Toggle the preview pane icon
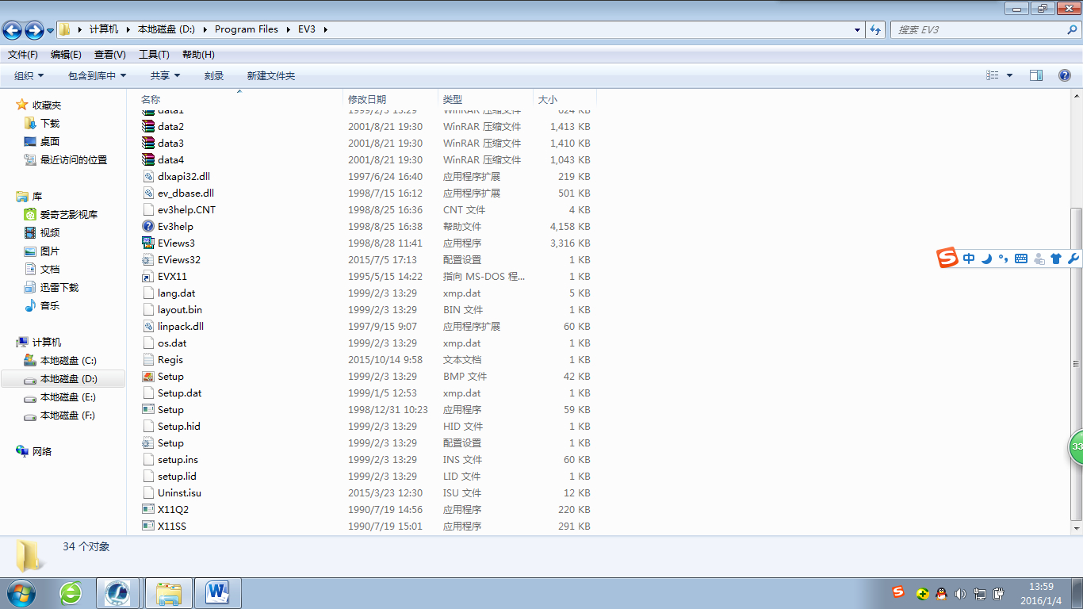The height and width of the screenshot is (609, 1083). point(1036,75)
